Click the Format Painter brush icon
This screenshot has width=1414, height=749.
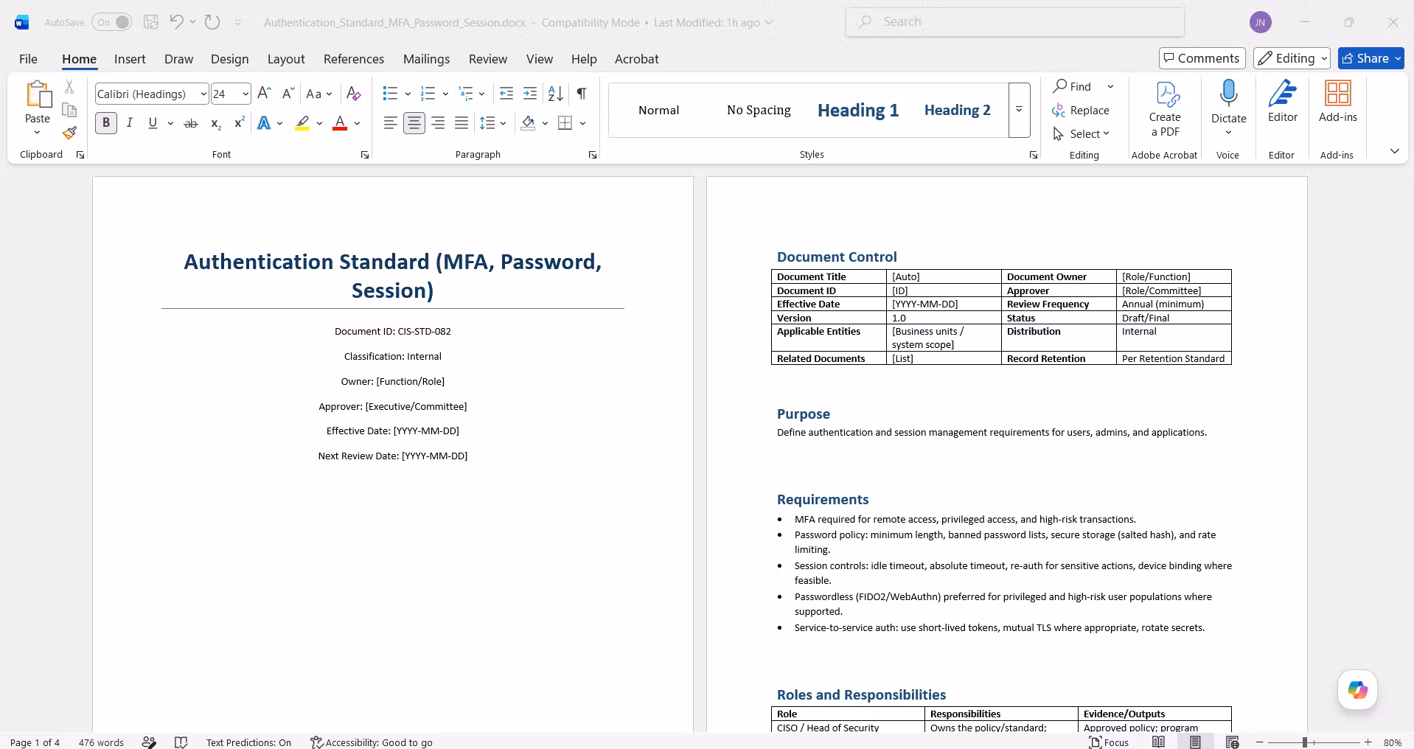click(69, 133)
